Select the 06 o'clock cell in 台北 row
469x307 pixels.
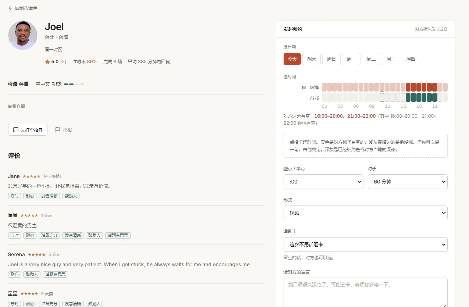click(x=356, y=97)
